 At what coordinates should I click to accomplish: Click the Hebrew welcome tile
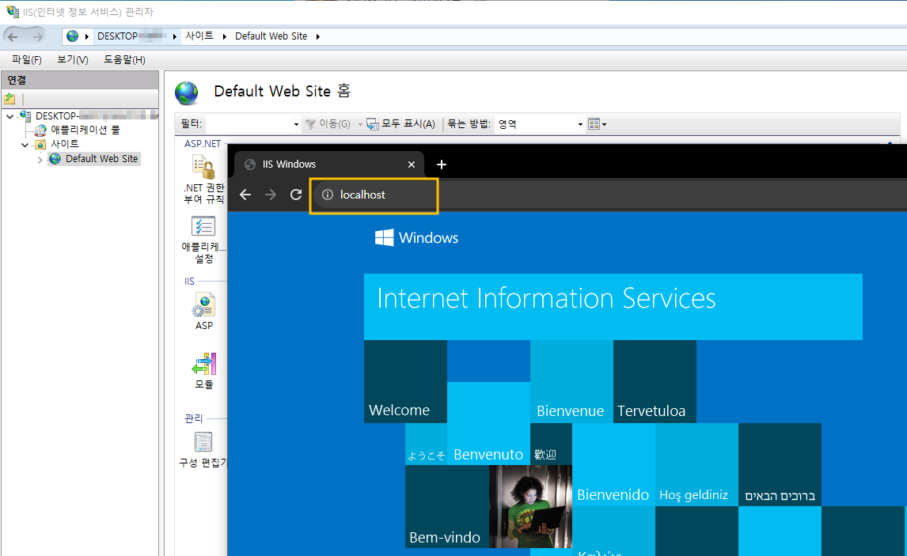(x=780, y=465)
